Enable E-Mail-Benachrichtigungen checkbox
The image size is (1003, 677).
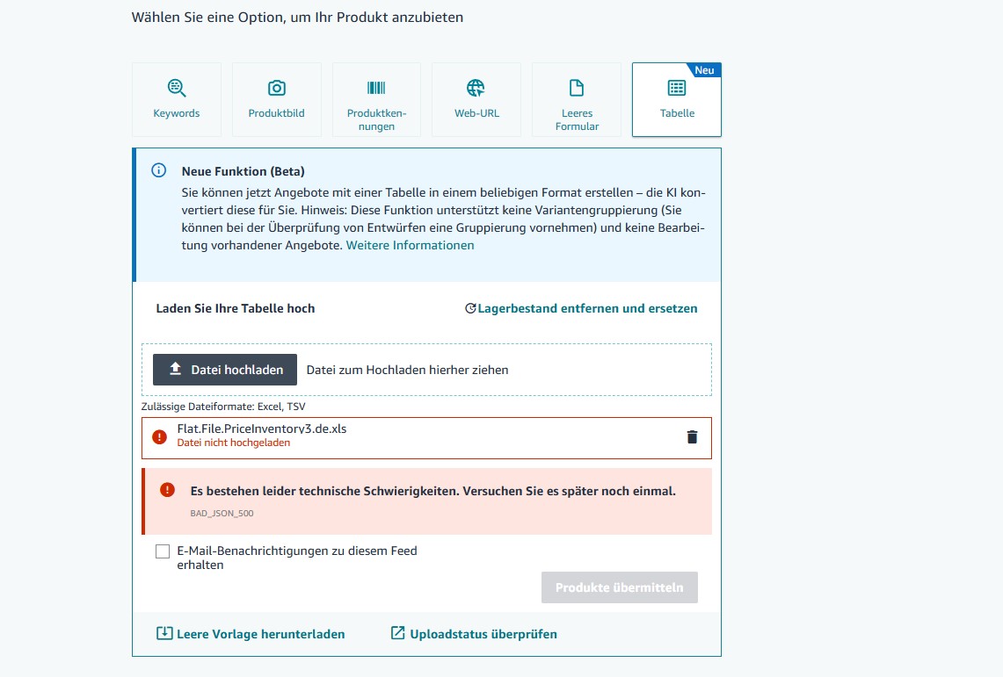point(163,551)
